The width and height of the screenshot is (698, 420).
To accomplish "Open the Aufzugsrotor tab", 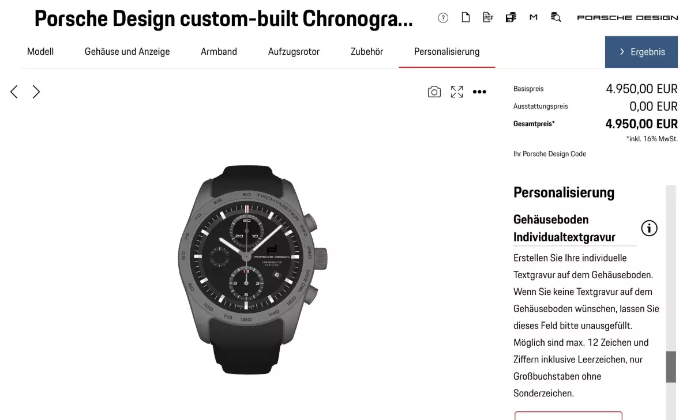I will click(294, 51).
